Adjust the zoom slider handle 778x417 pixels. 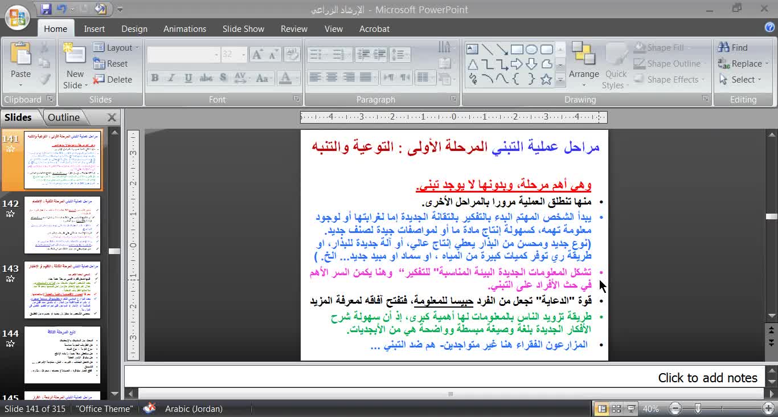coord(698,408)
